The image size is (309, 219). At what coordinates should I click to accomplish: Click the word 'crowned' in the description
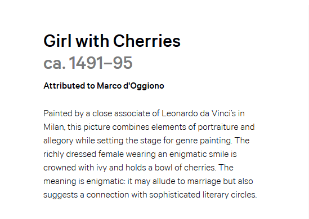(x=60, y=168)
